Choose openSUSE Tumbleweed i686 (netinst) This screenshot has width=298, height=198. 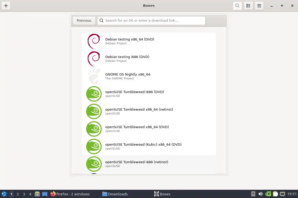149,164
